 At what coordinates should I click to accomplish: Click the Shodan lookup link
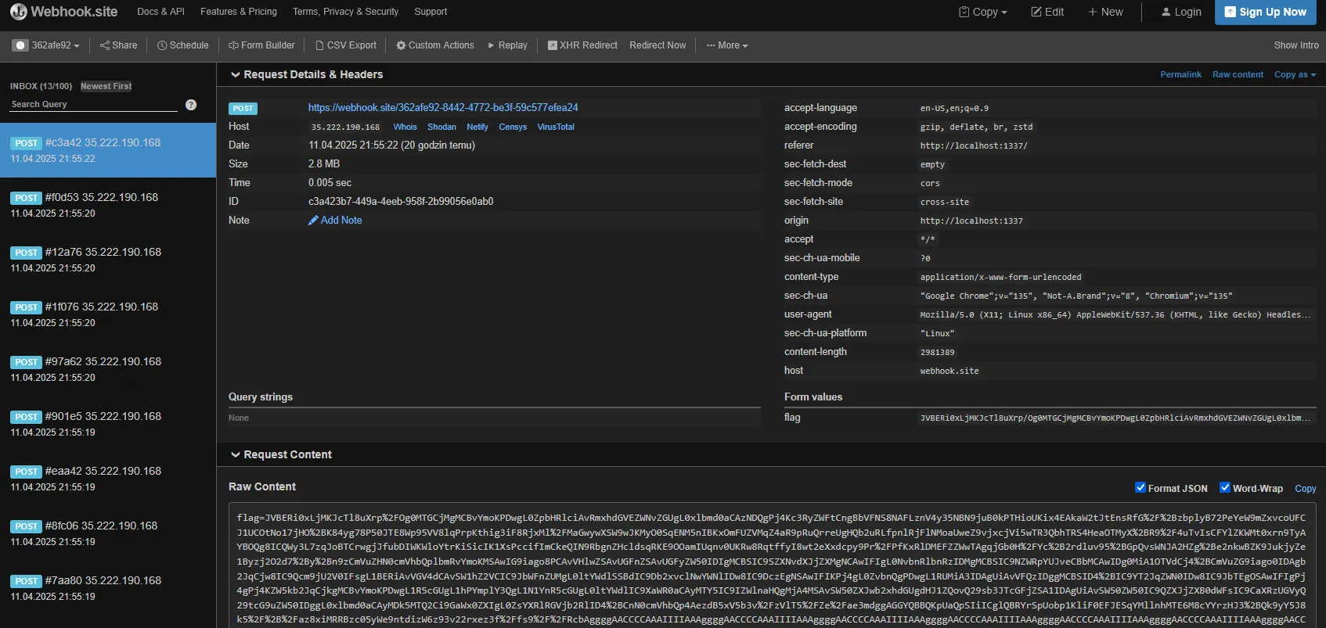pos(441,127)
